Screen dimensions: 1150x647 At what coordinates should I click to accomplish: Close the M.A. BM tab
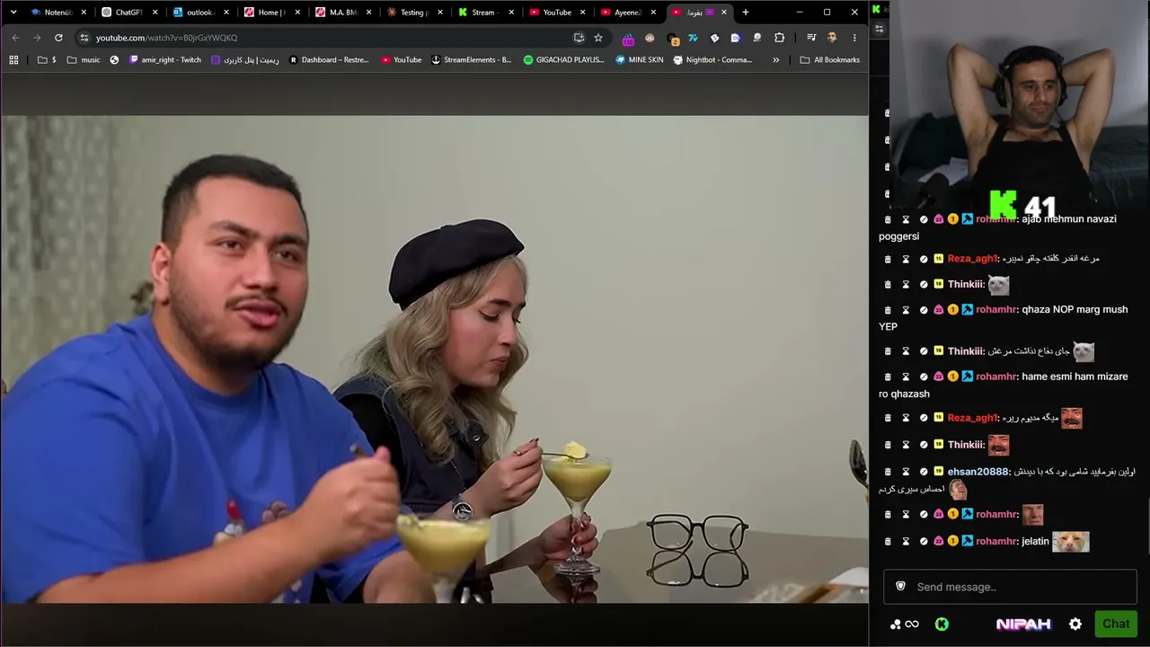point(369,13)
